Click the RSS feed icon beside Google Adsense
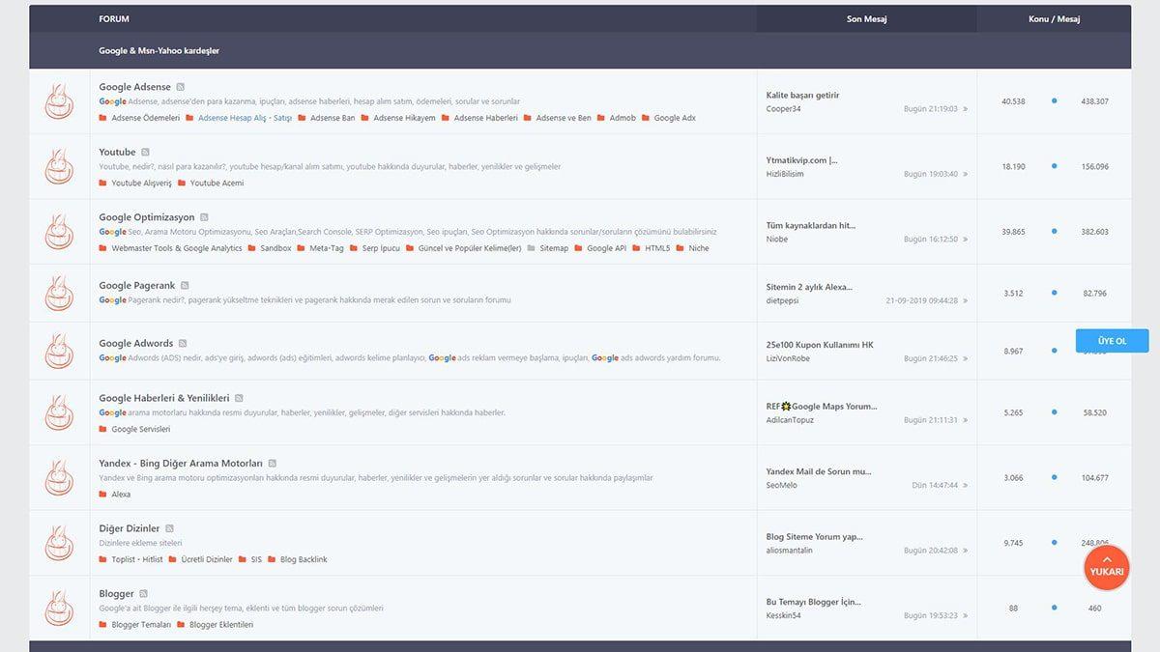 (x=180, y=87)
